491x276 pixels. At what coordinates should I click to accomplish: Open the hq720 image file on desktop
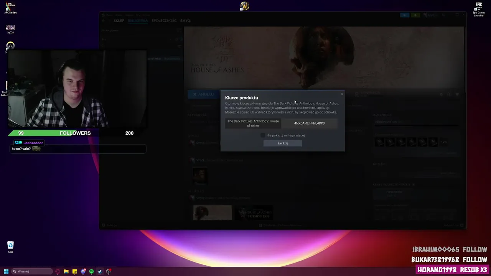(10, 29)
